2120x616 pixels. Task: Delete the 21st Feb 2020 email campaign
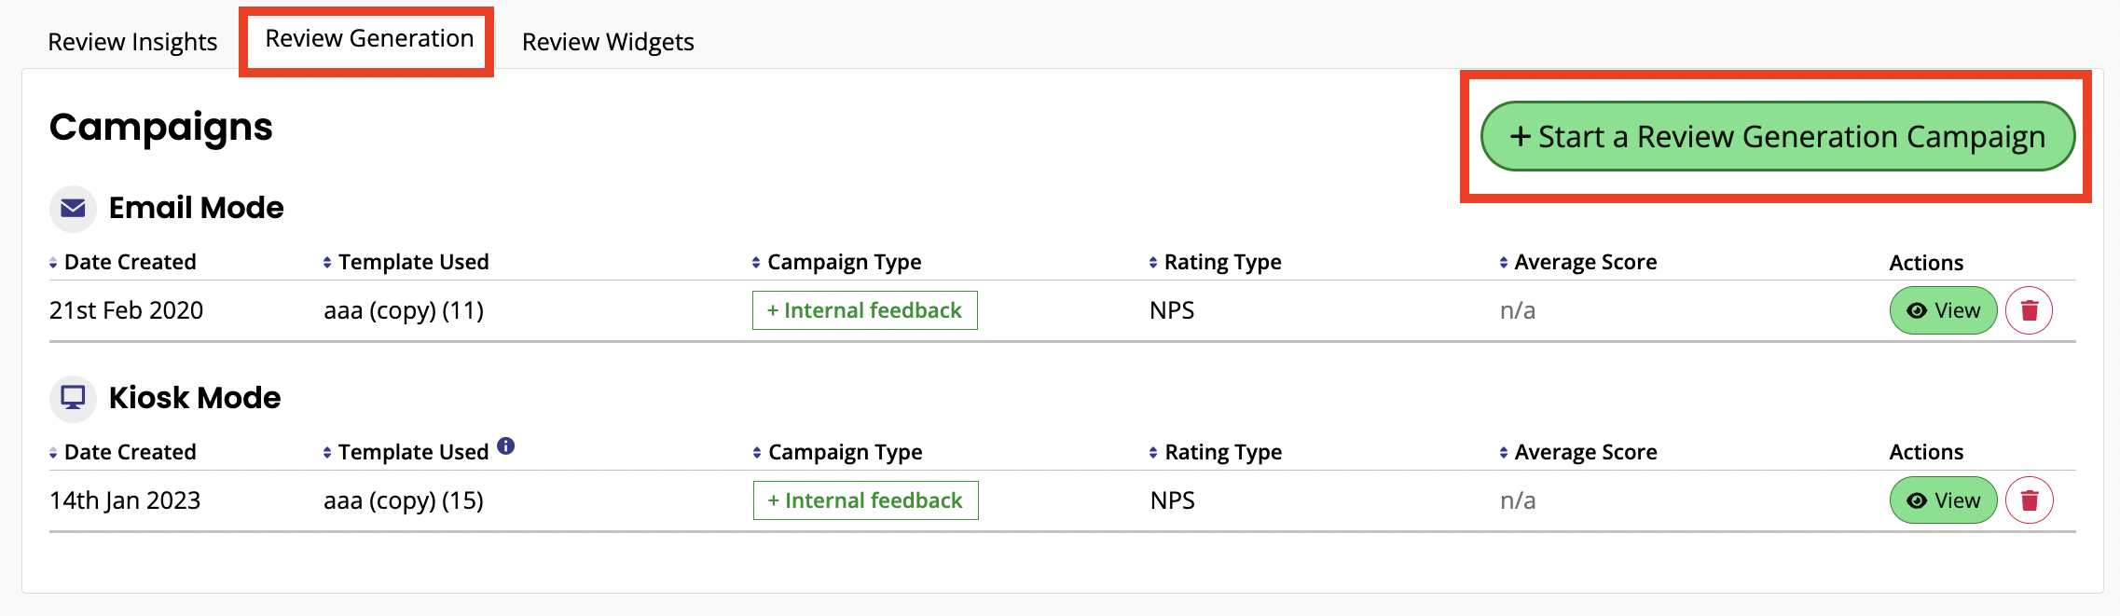2029,310
